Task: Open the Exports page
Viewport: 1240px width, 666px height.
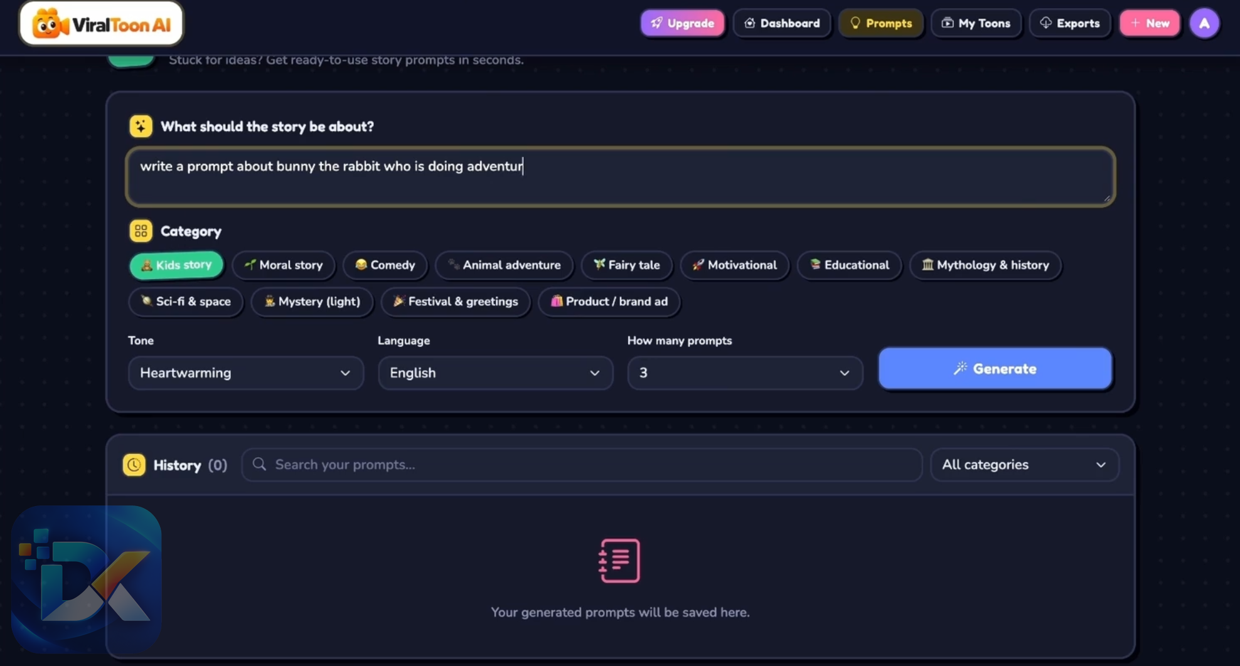Action: click(1070, 23)
